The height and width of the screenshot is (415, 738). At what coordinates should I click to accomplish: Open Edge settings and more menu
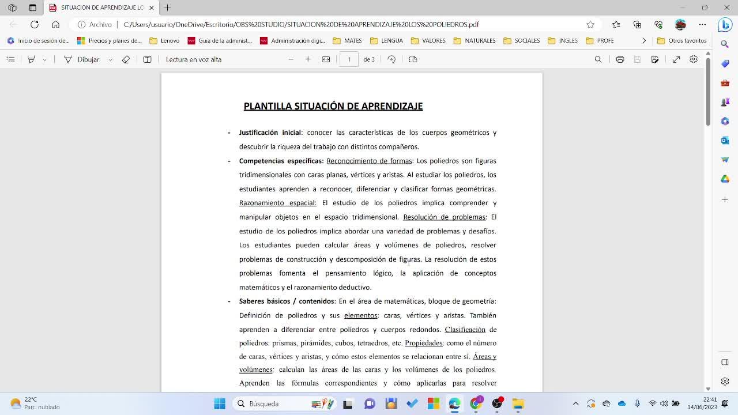pyautogui.click(x=702, y=24)
